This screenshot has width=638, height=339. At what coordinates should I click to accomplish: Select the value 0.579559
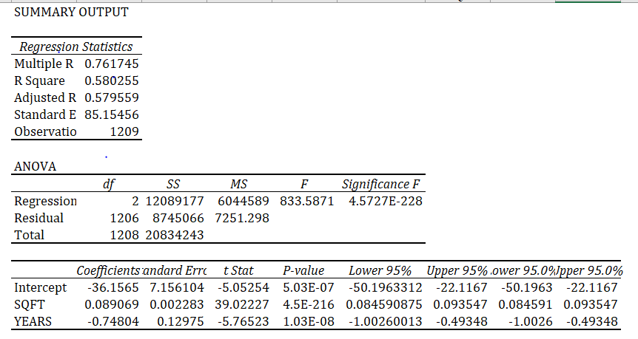112,97
